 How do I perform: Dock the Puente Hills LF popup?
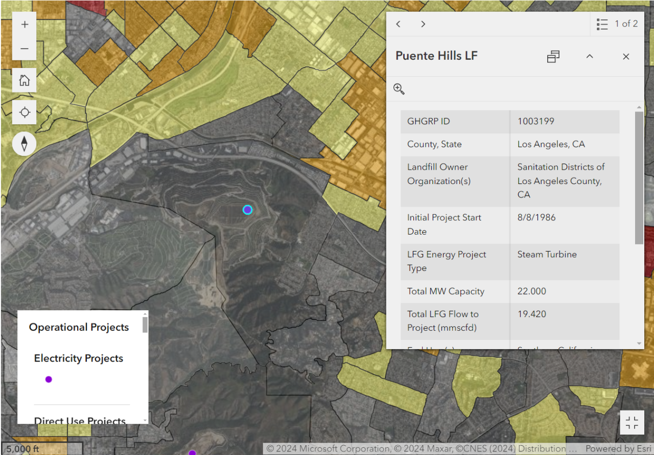(553, 56)
